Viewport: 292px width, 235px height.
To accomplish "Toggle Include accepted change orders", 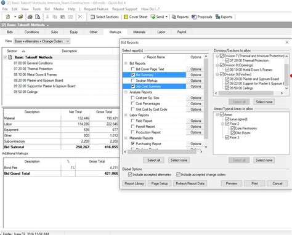I will [x=178, y=175].
